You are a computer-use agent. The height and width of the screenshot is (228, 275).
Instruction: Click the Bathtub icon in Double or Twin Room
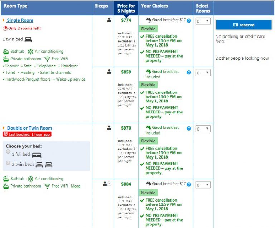pos(6,179)
